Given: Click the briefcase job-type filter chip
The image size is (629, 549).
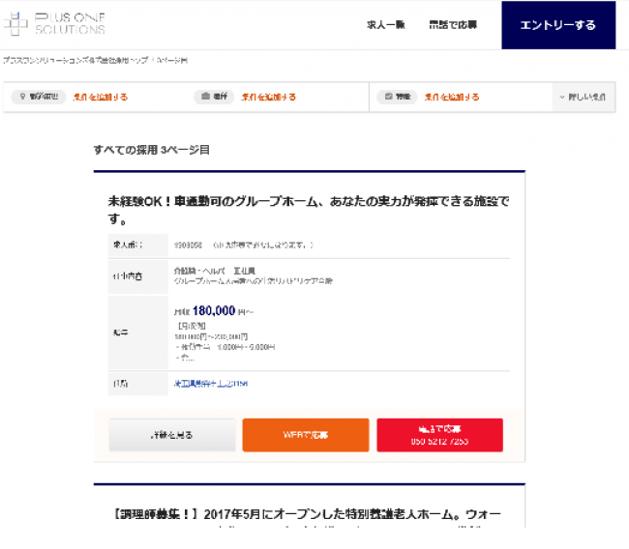Looking at the screenshot, I should pos(214,97).
